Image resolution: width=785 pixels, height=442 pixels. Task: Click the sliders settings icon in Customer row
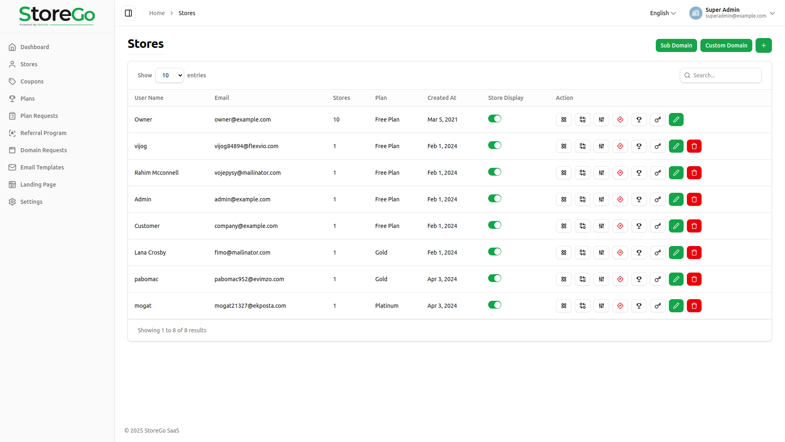601,226
